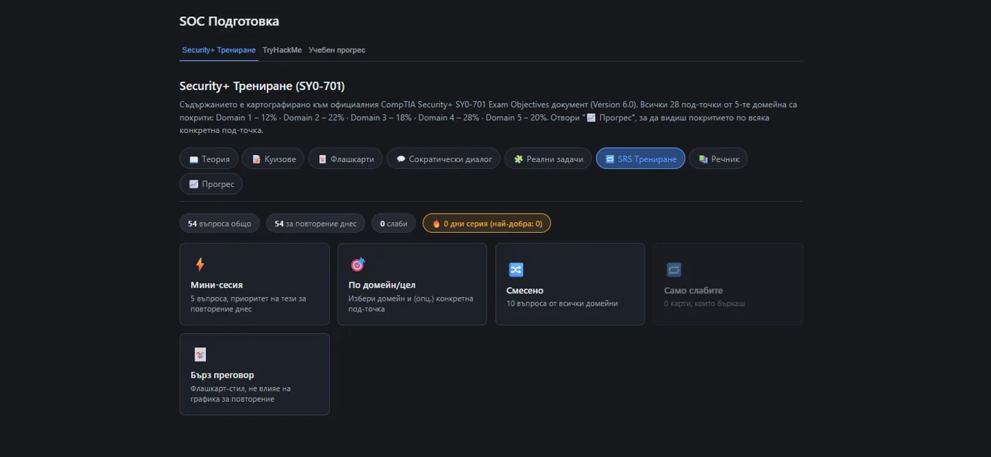Click the Смесено card title
This screenshot has width=991, height=457.
[525, 291]
